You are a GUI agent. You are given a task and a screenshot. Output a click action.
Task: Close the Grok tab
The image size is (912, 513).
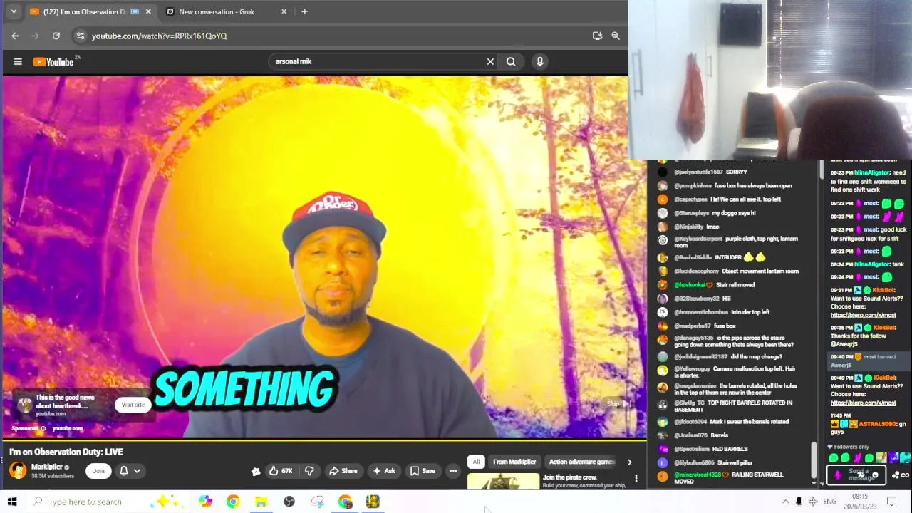tap(284, 11)
